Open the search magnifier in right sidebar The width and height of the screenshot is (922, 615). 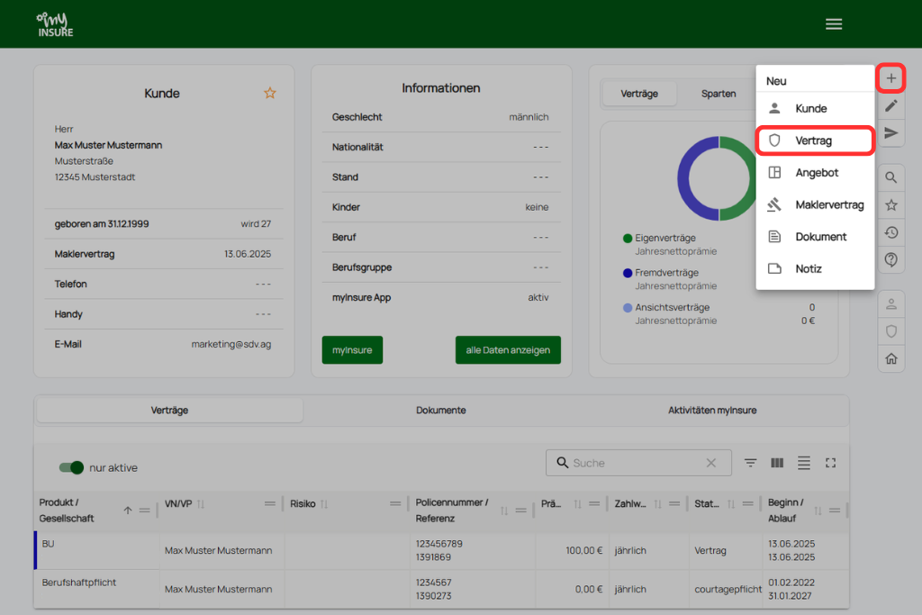coord(890,177)
